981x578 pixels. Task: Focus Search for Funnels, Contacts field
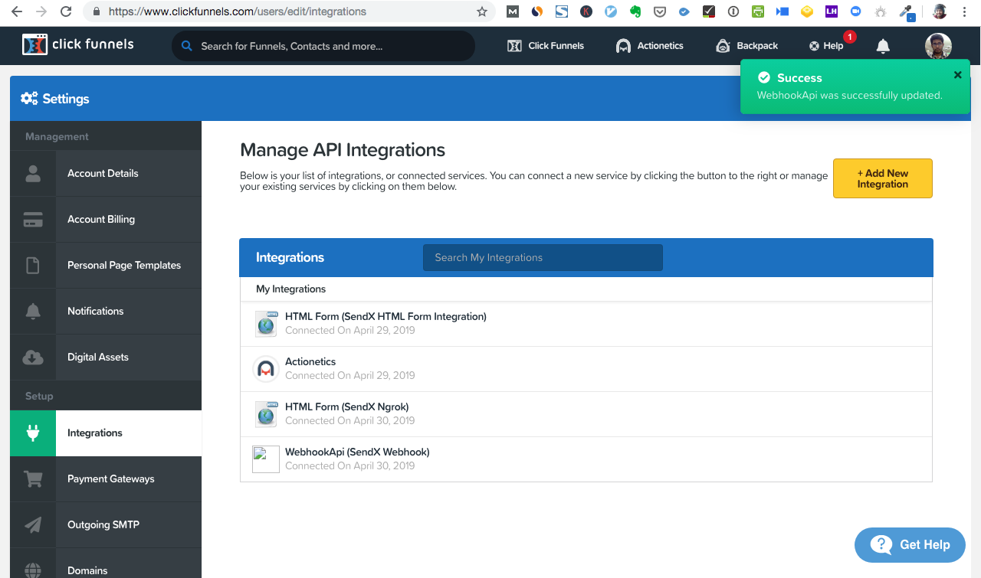click(323, 46)
